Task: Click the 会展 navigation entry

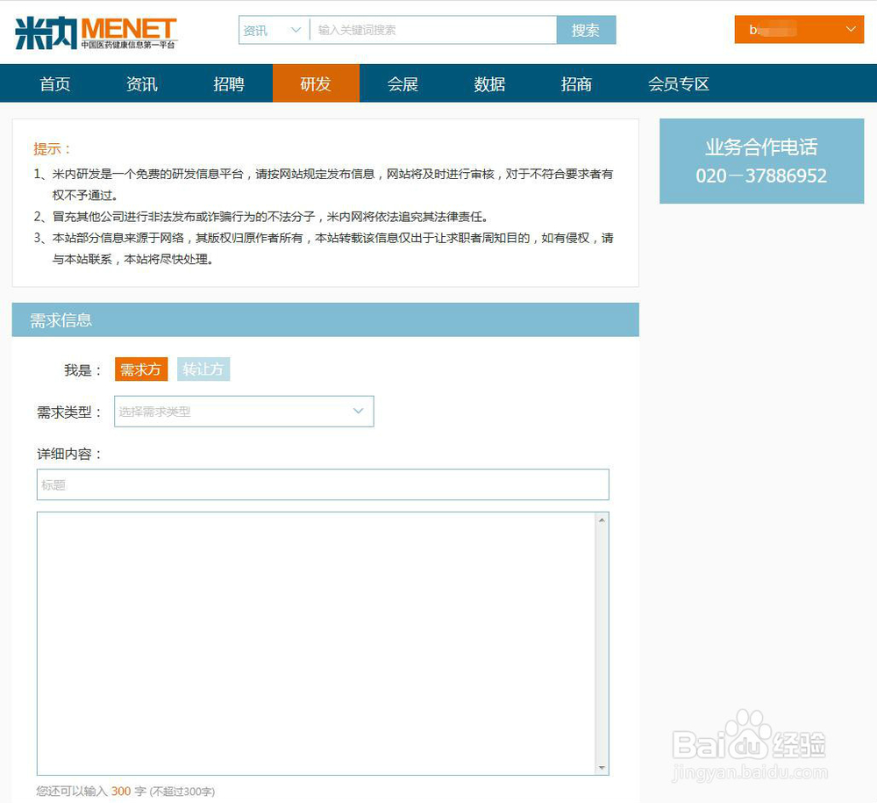Action: 403,83
